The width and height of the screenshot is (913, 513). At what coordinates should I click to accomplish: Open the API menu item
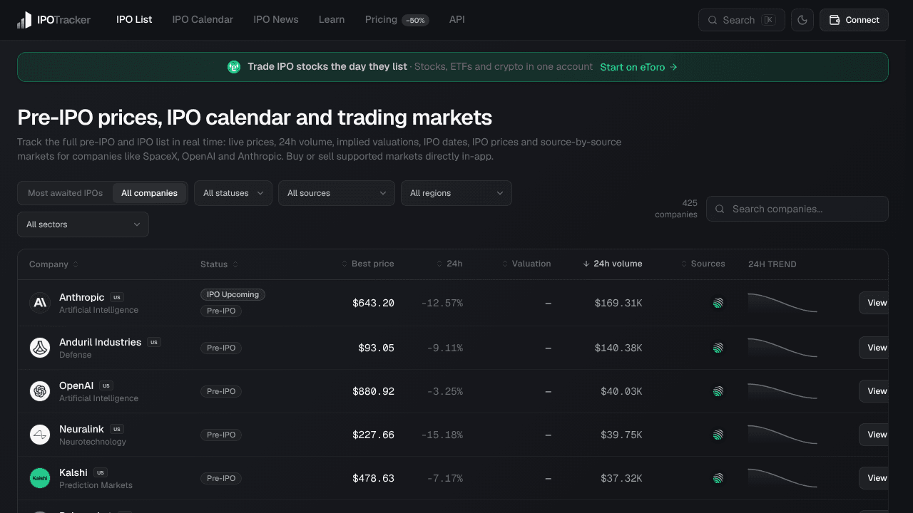(x=457, y=19)
